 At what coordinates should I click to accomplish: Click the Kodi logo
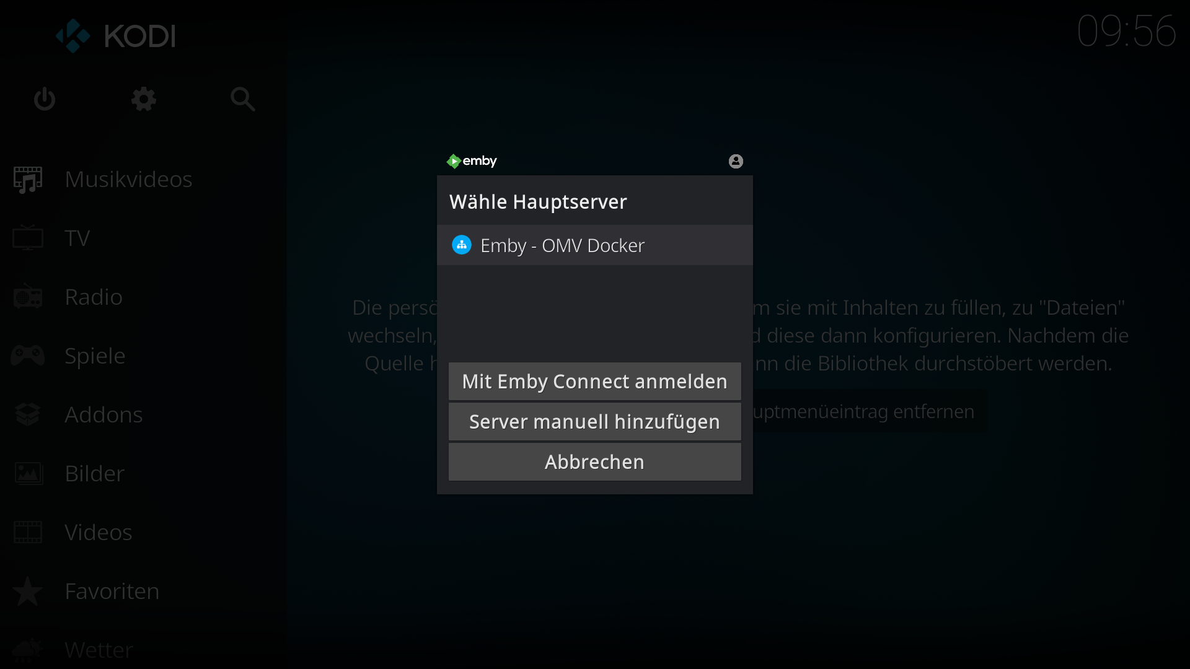pyautogui.click(x=116, y=36)
